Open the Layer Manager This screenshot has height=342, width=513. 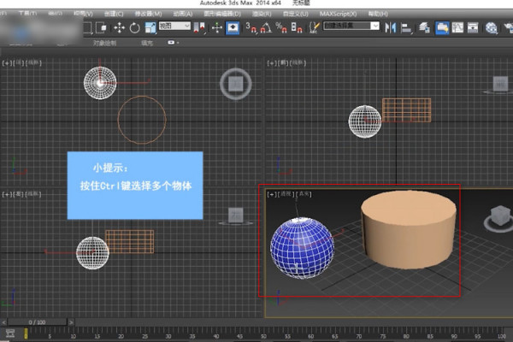tap(424, 28)
